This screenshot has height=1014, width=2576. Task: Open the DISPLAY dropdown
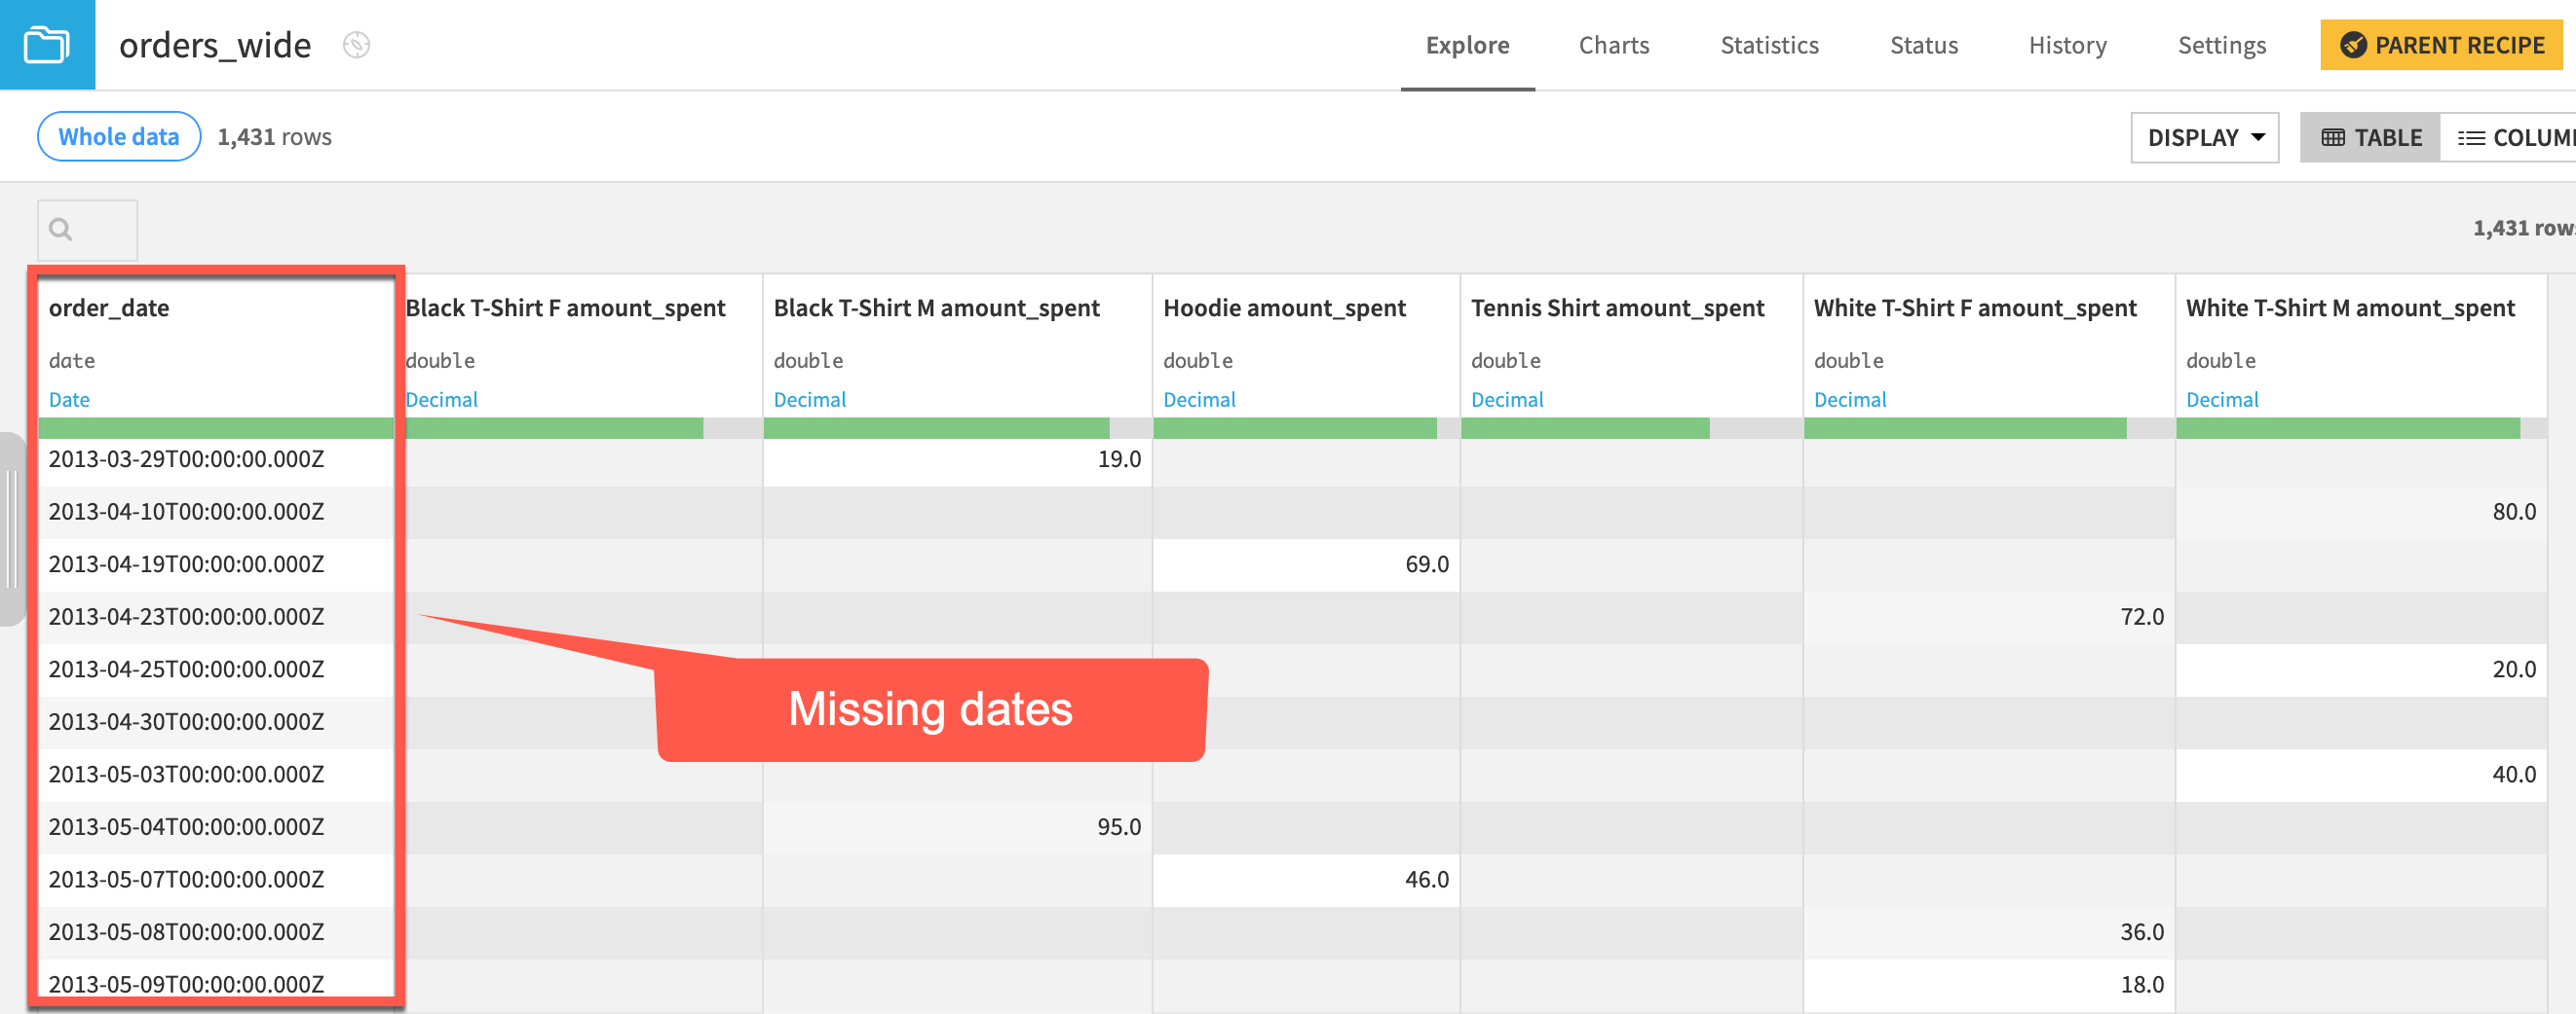coord(2204,137)
